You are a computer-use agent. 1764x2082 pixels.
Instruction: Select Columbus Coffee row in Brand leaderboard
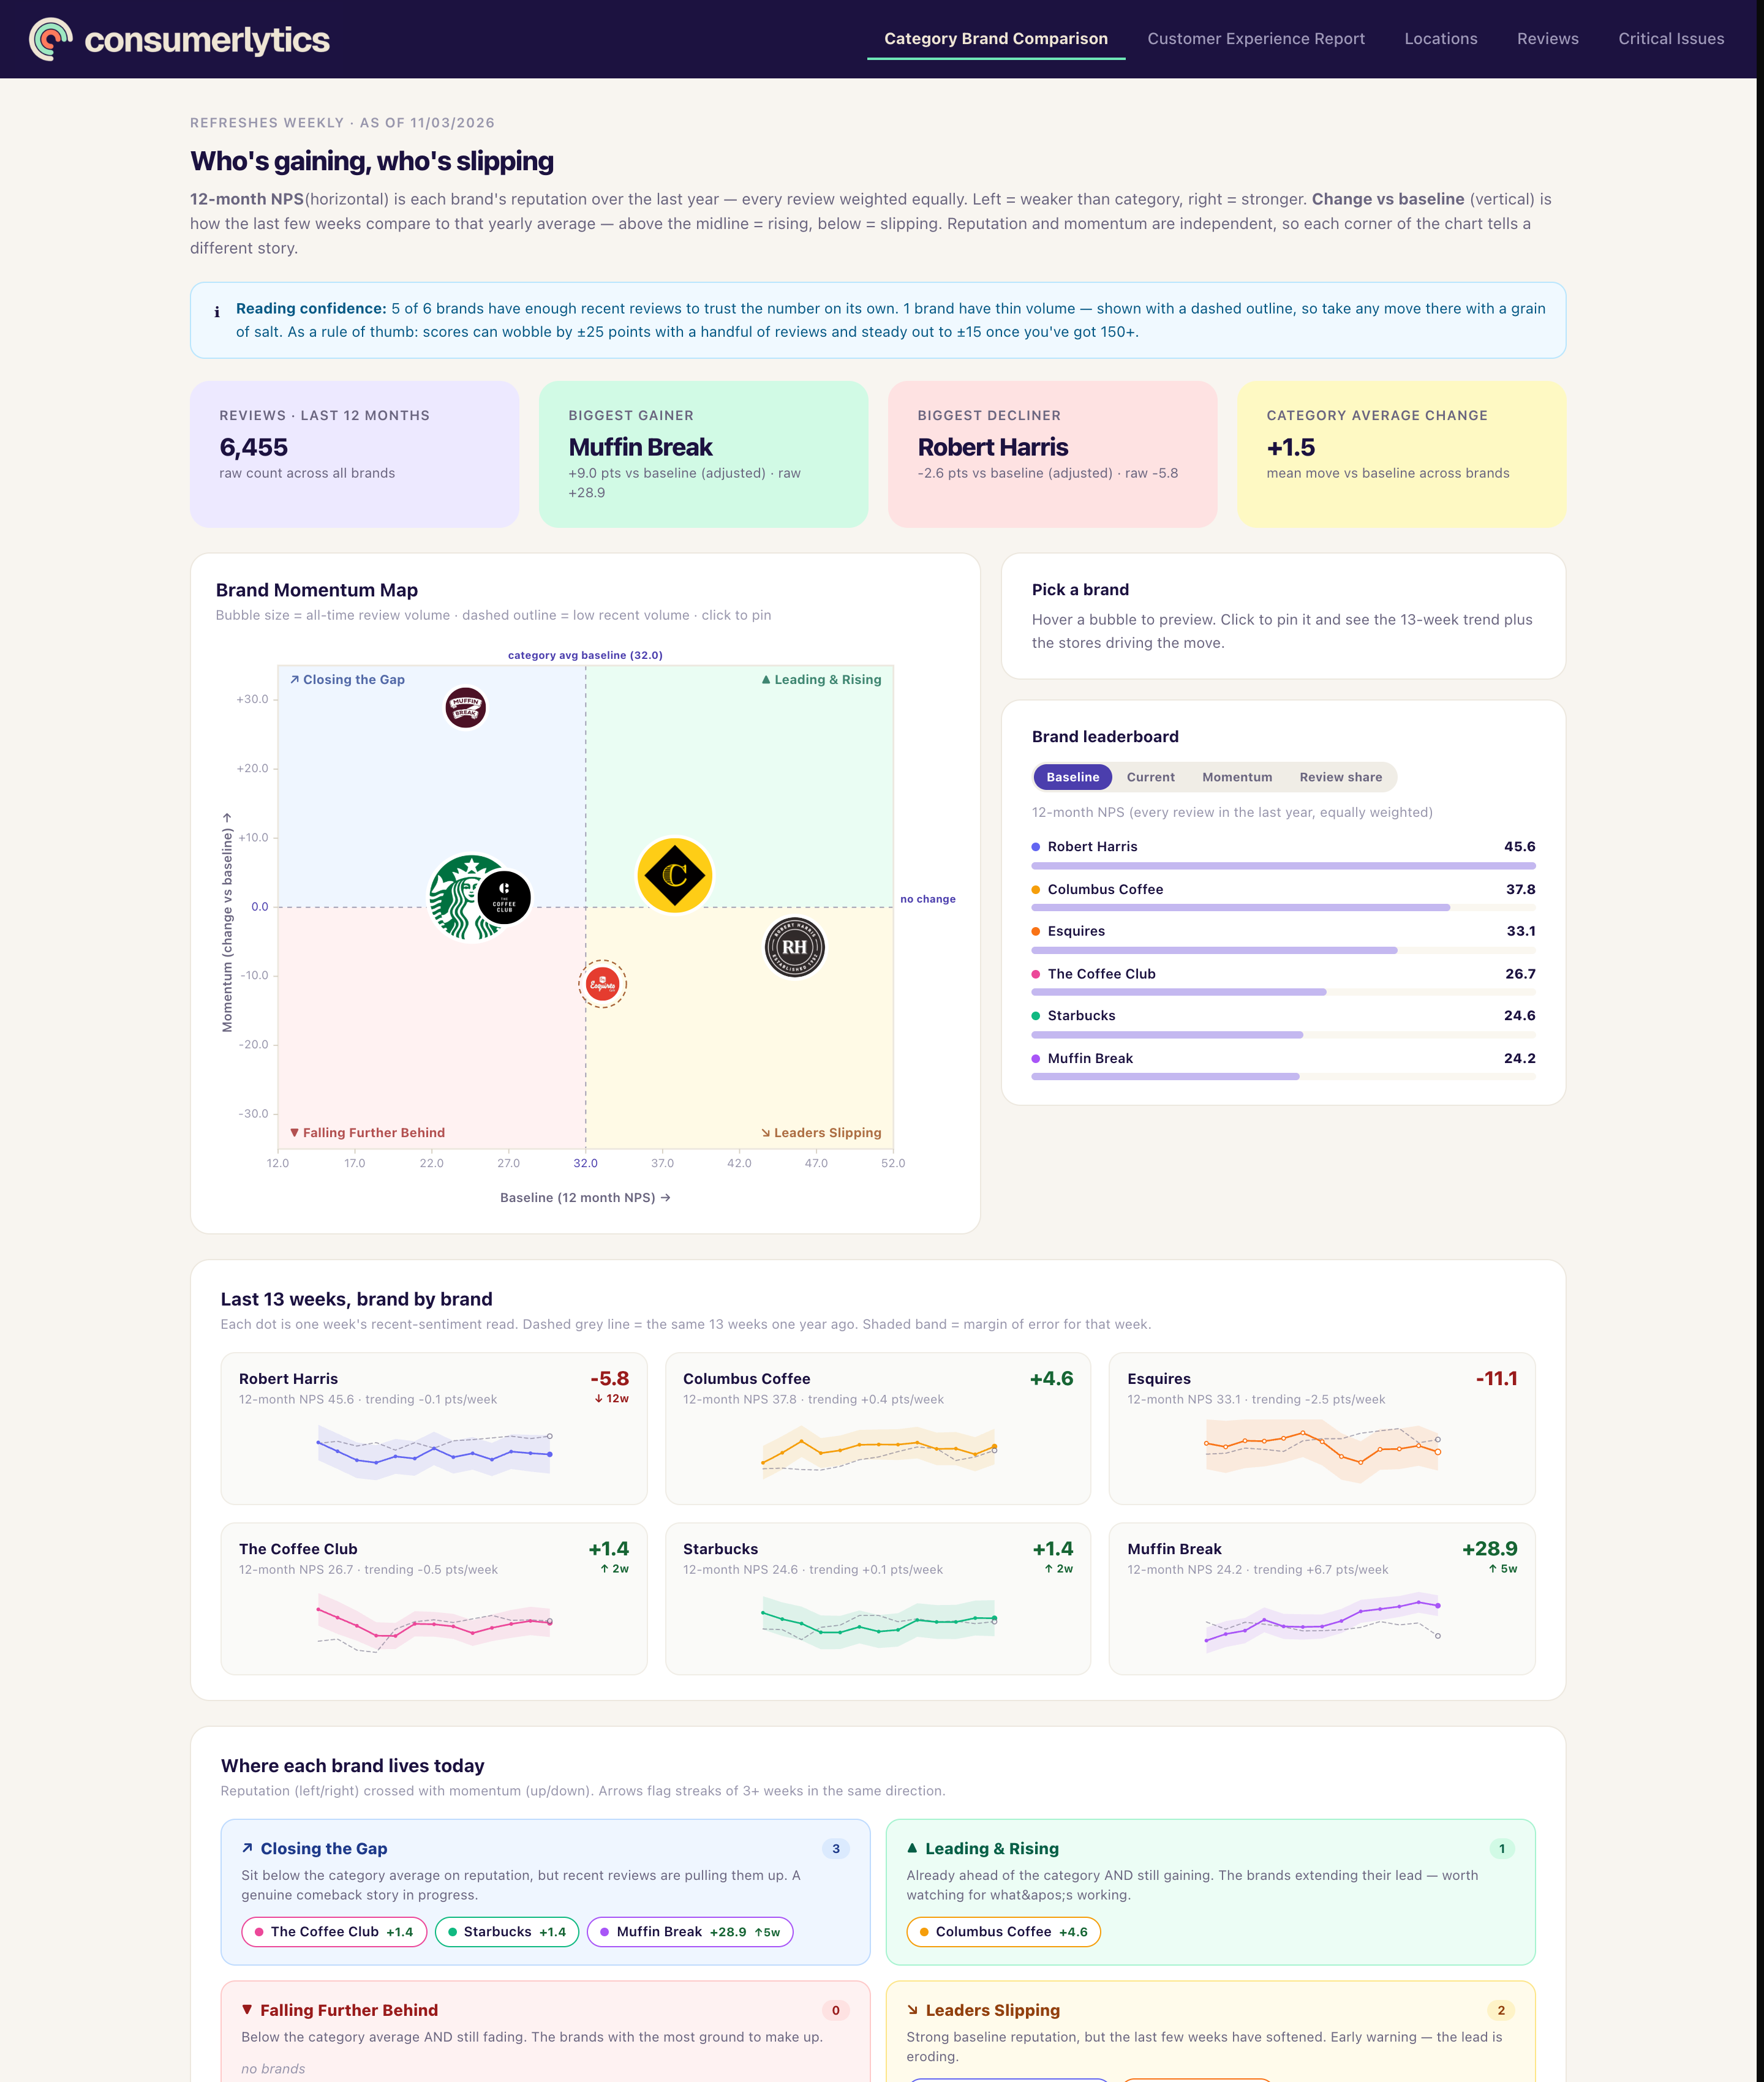pos(1283,898)
